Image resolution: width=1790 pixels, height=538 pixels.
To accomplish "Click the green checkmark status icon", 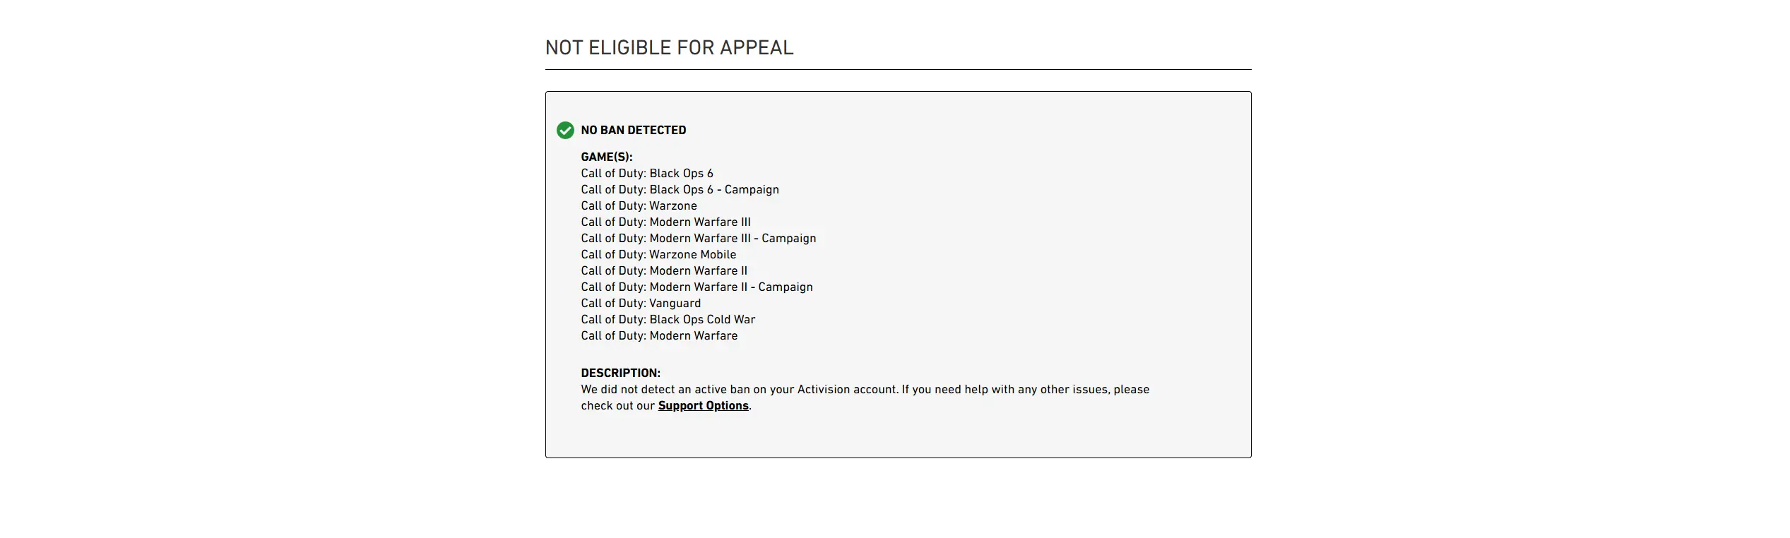I will coord(565,131).
